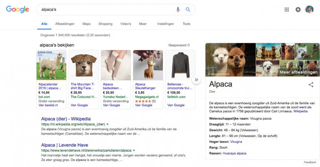
Task: Click the Google logo
Action: pos(17,10)
